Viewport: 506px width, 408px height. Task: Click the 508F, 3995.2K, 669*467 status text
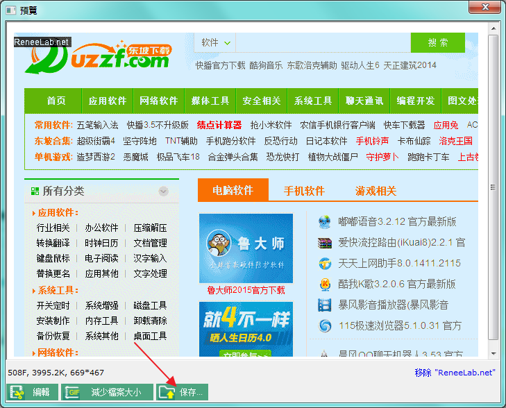(56, 373)
